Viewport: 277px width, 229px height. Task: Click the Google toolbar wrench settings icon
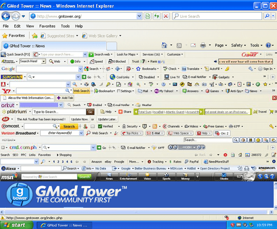[x=250, y=69]
